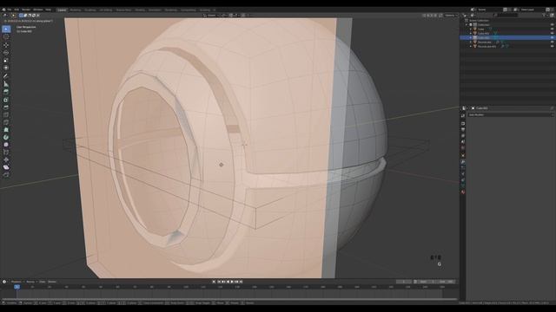Select the Extrude Region tool
The image size is (556, 312).
coord(6,92)
